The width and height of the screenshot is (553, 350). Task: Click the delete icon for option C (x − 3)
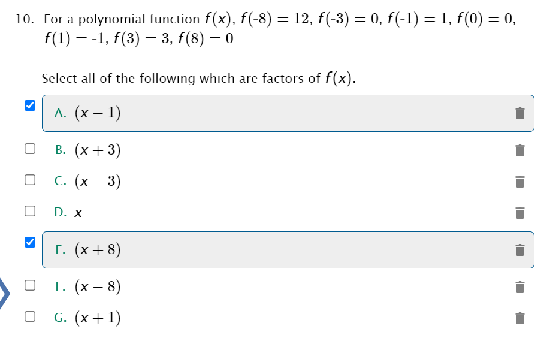tap(520, 182)
